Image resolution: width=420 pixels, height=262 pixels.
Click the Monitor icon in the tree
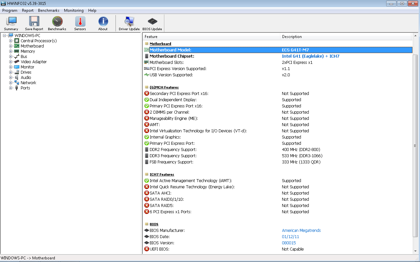tap(17, 67)
